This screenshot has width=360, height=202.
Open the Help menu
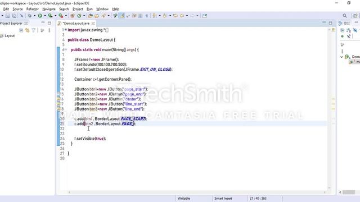coord(116,9)
